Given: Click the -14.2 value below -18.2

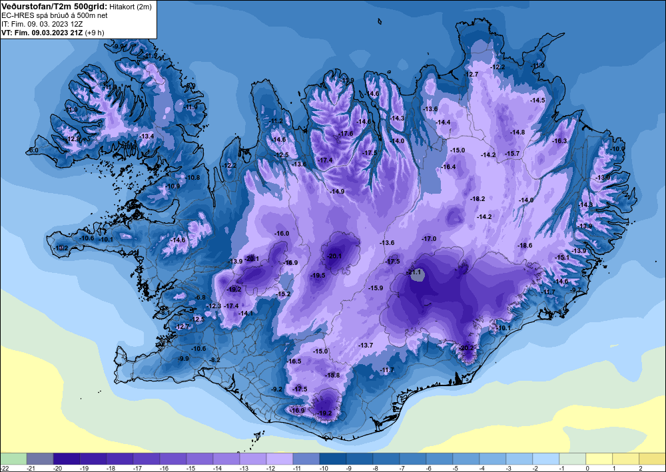Looking at the screenshot, I should [484, 217].
